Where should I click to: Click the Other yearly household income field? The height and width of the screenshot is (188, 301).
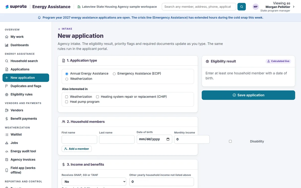point(162,182)
